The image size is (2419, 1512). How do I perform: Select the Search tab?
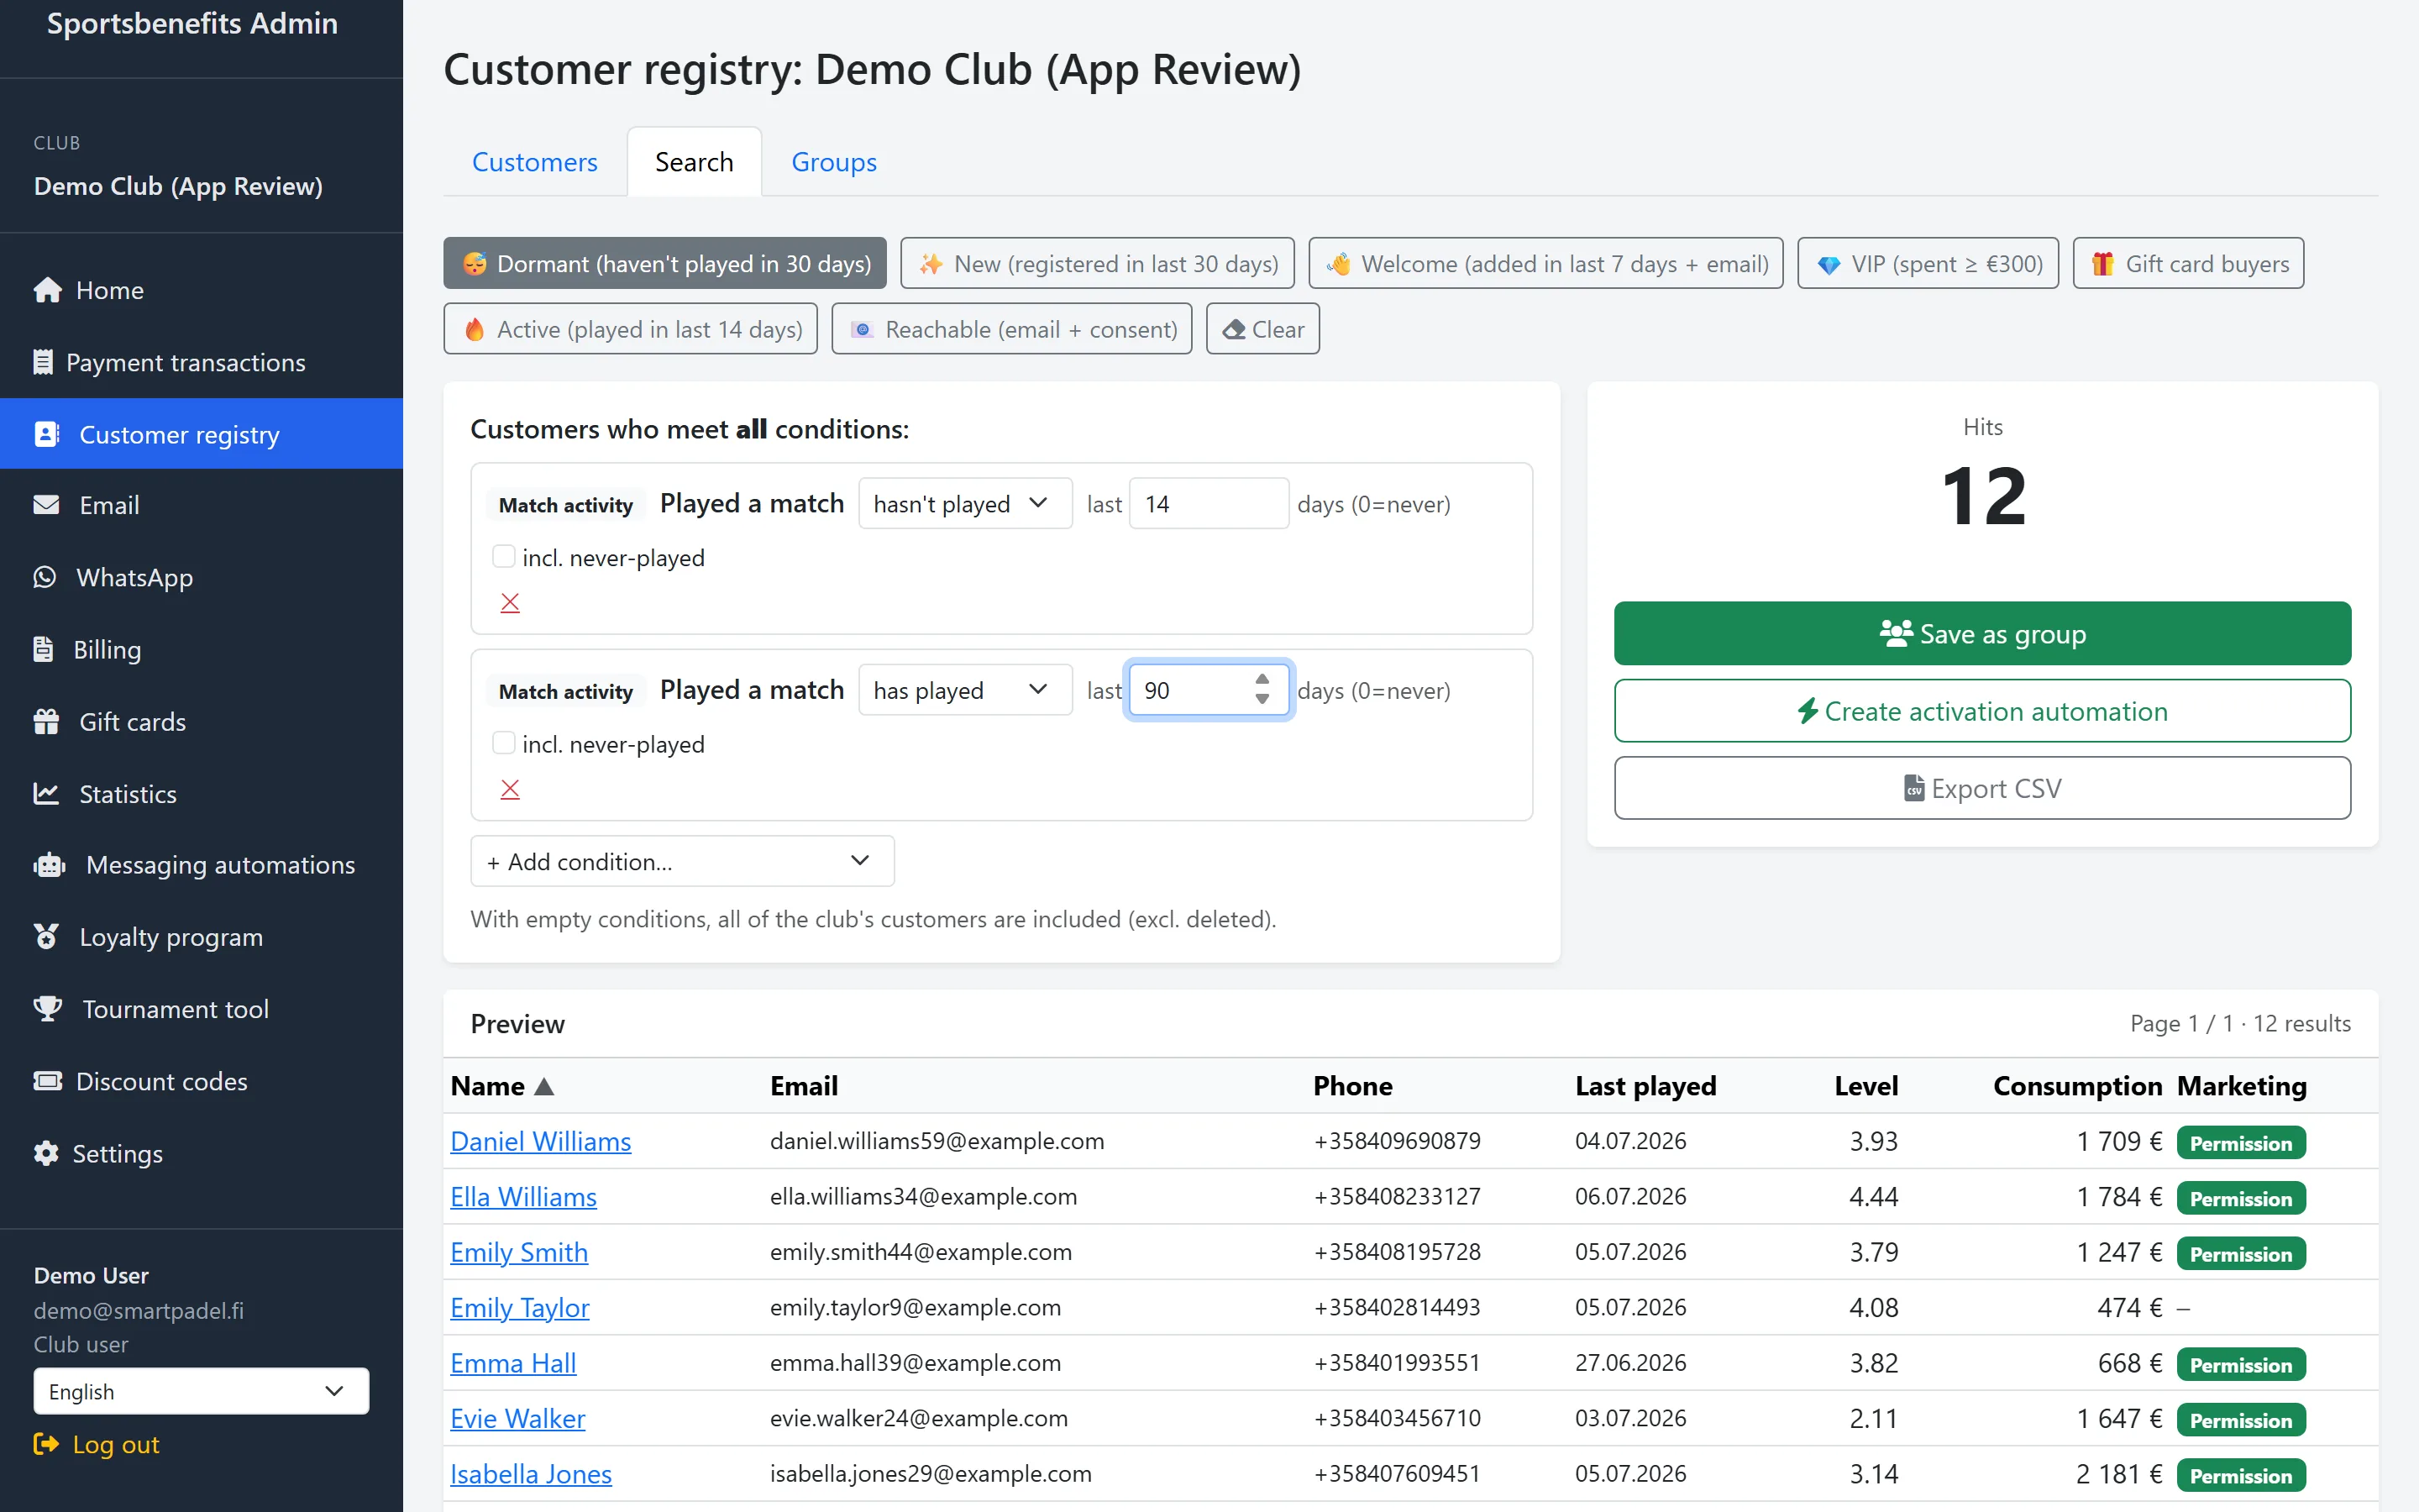tap(694, 162)
